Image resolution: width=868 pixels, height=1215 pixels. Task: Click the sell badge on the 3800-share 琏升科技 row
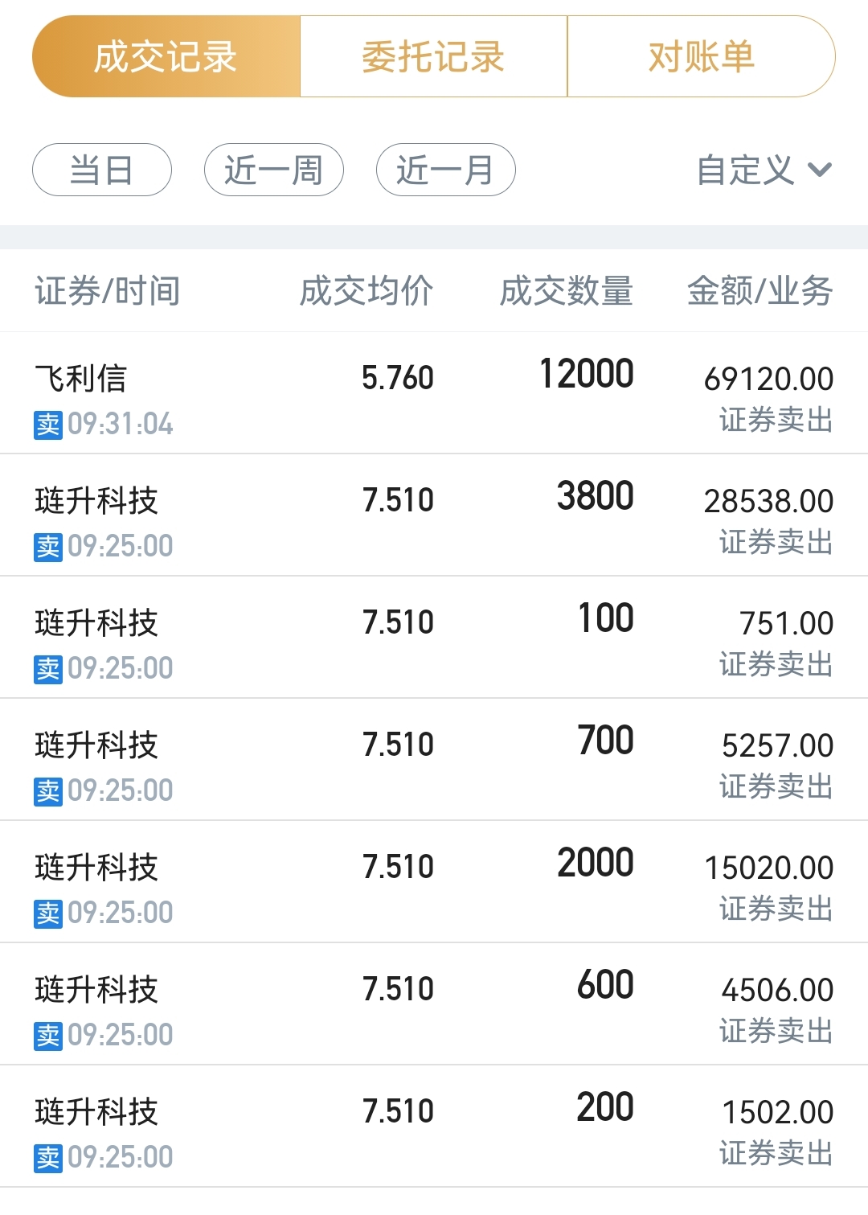(48, 547)
